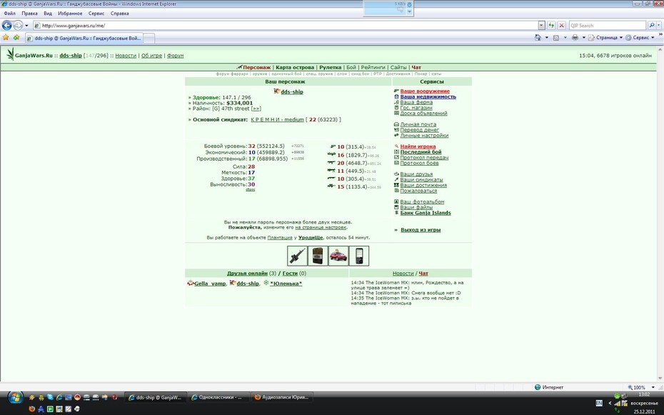Open Ваша недвижимость link
Viewport: 664px width, 415px height.
[428, 96]
